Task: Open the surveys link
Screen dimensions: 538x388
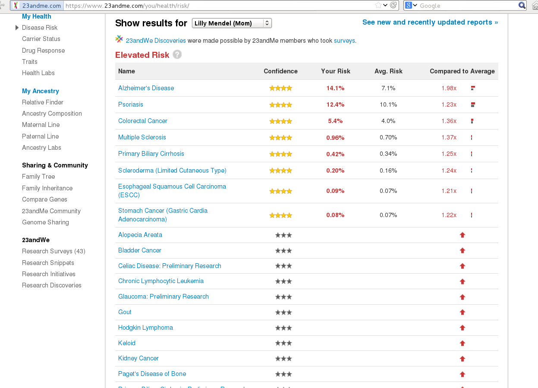Action: click(344, 41)
